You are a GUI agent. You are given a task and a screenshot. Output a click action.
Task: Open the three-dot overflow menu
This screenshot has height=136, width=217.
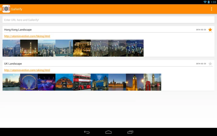(211, 9)
